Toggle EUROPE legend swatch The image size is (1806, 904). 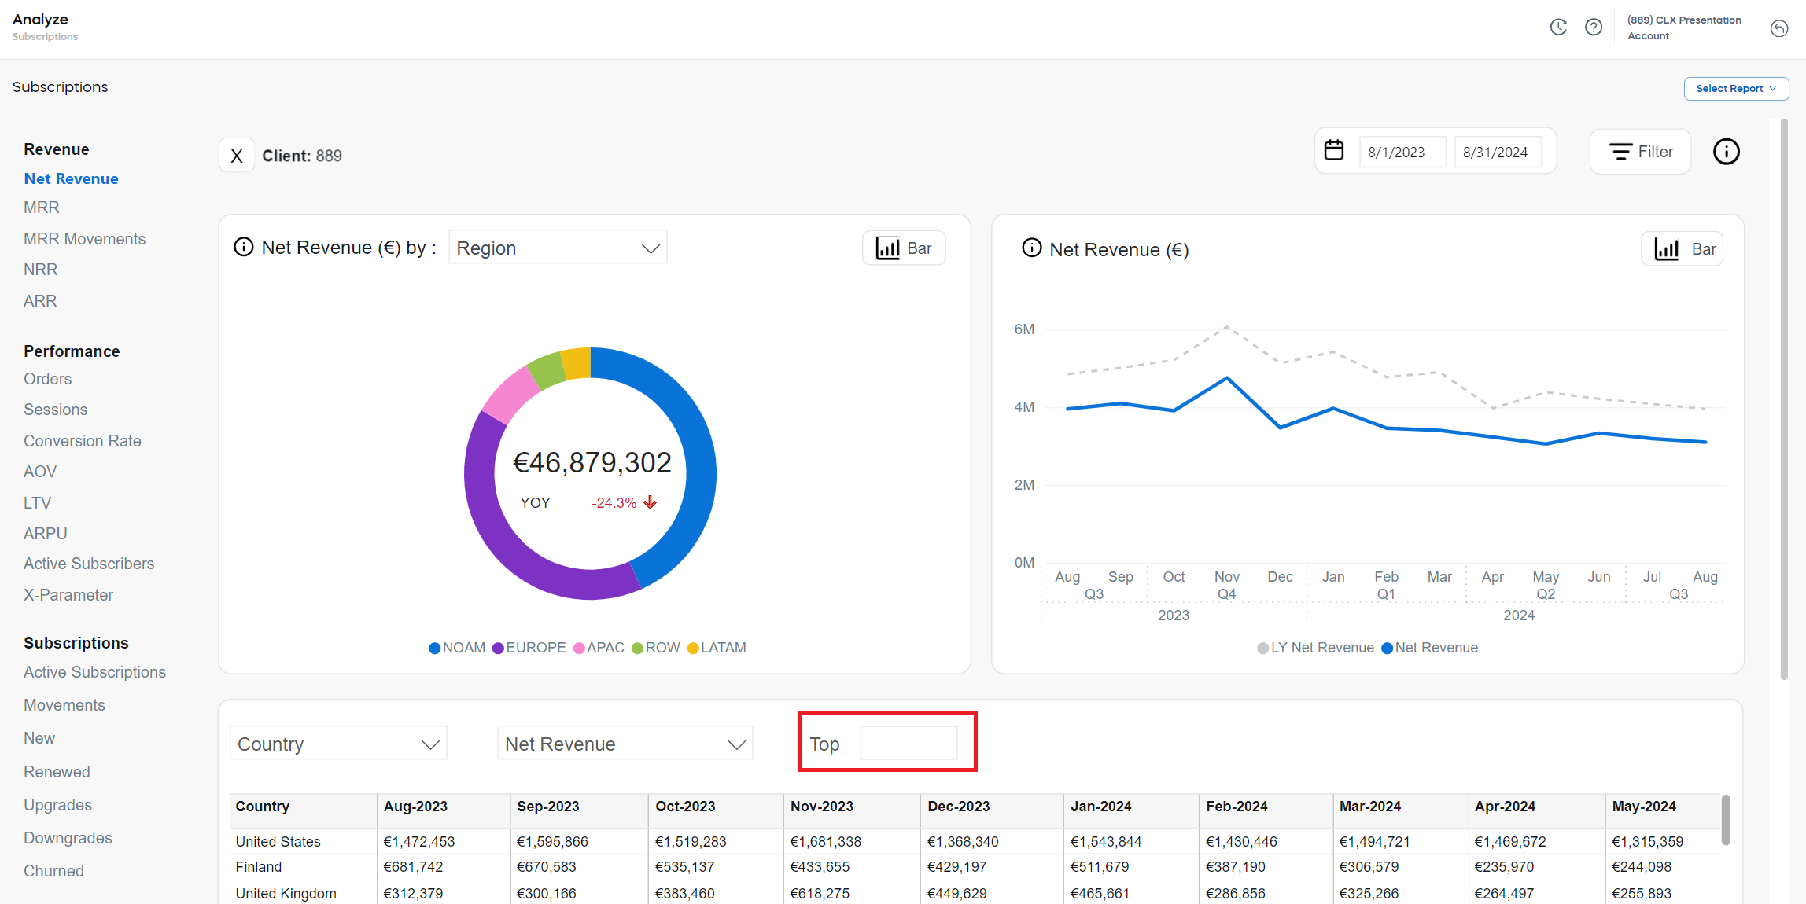498,648
